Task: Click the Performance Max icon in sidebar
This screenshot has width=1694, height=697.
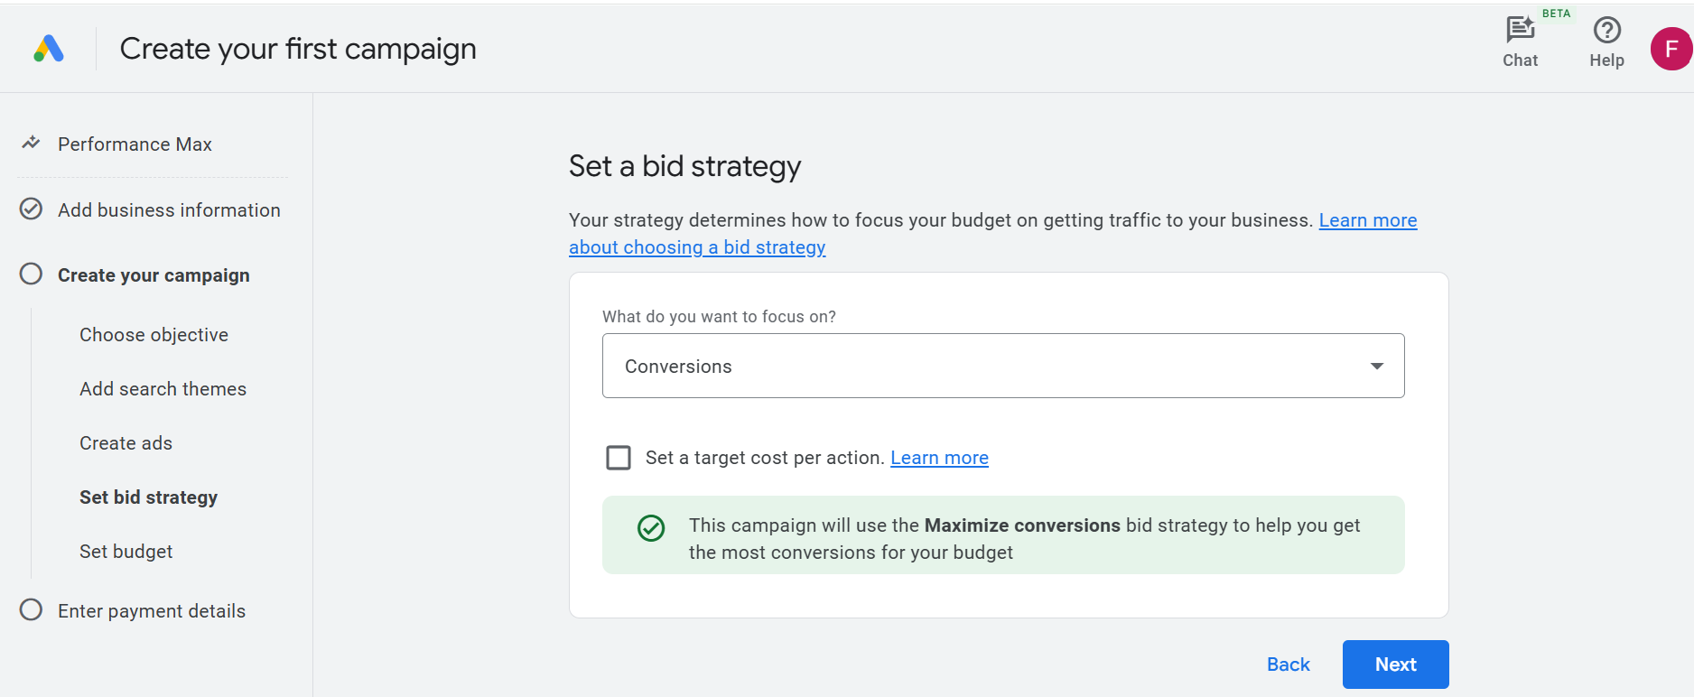Action: point(30,143)
